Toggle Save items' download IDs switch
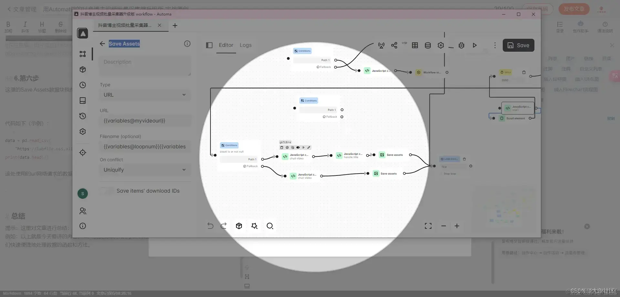Screen dimensions: 620x297 (x=107, y=191)
